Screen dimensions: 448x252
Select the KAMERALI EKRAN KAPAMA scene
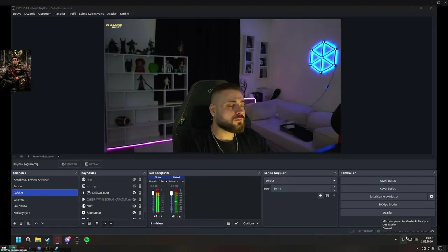pyautogui.click(x=45, y=180)
